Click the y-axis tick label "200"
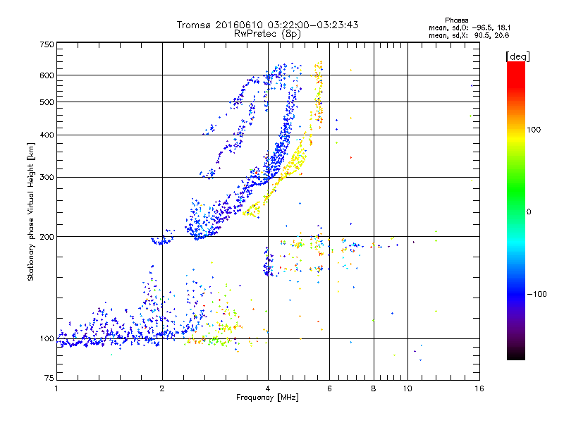 pyautogui.click(x=47, y=237)
